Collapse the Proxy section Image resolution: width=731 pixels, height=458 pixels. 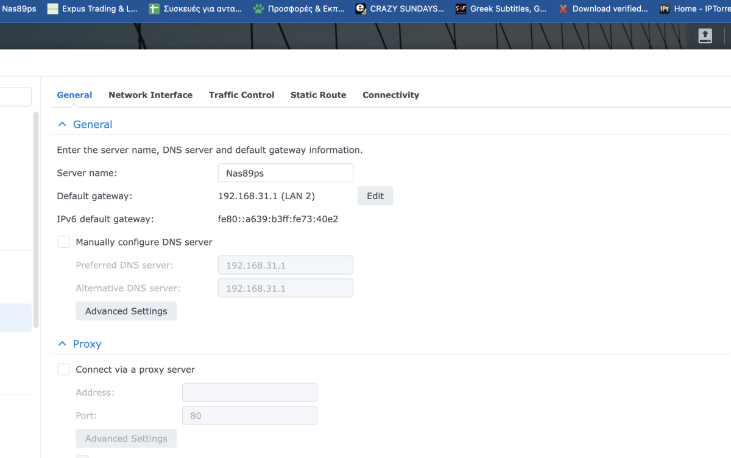[x=62, y=343]
